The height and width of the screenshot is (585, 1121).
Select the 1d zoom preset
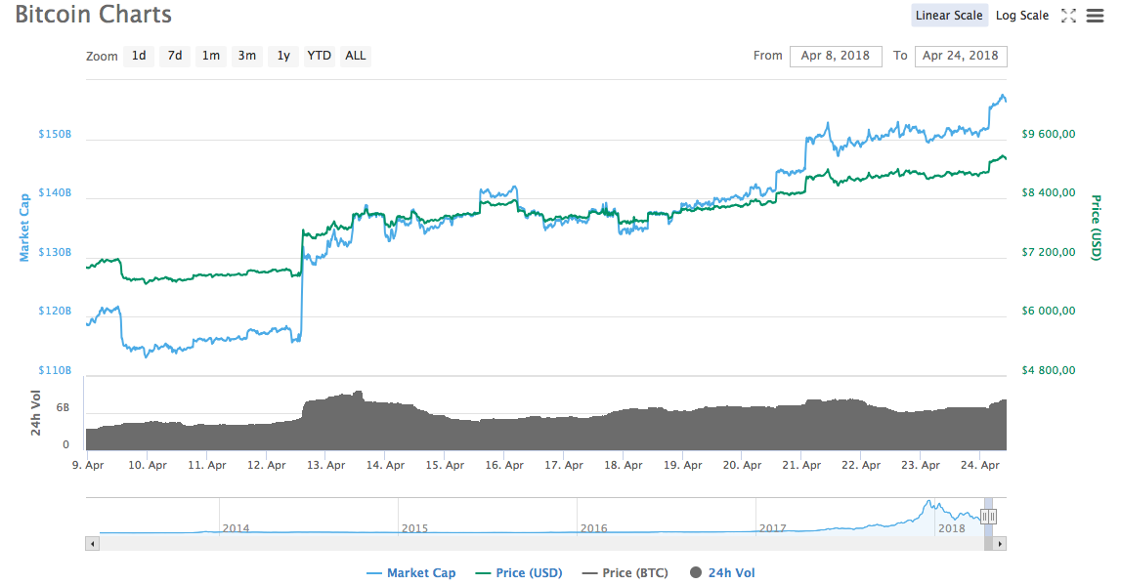(139, 56)
